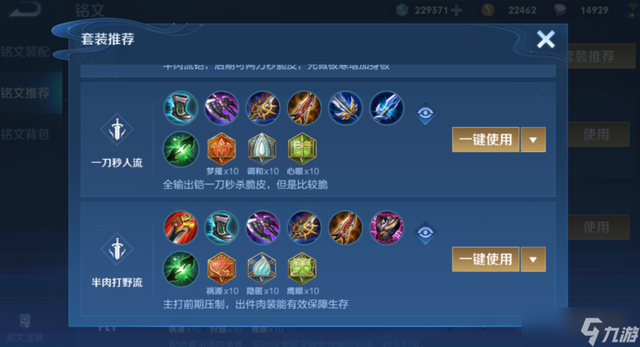Tap the plus icon next to 229371

point(456,11)
